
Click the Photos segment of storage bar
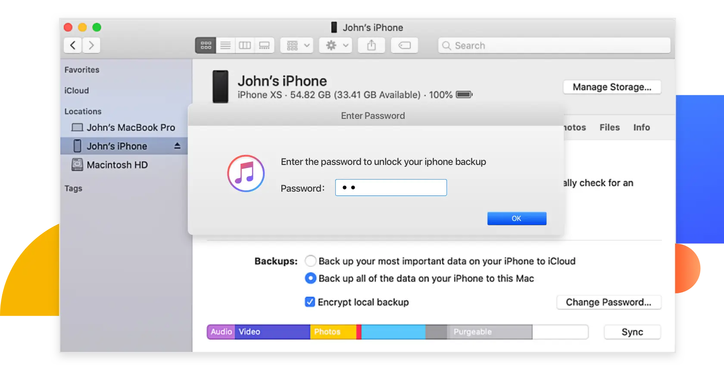333,332
